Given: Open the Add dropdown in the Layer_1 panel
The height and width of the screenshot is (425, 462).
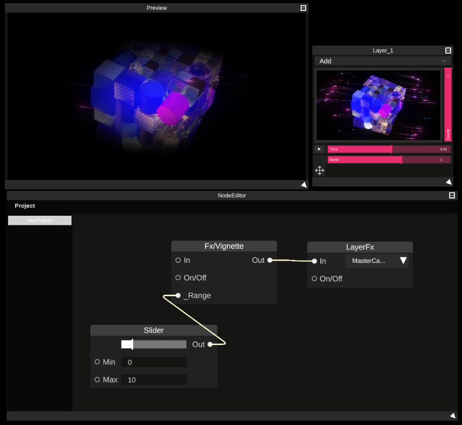Looking at the screenshot, I should 382,61.
